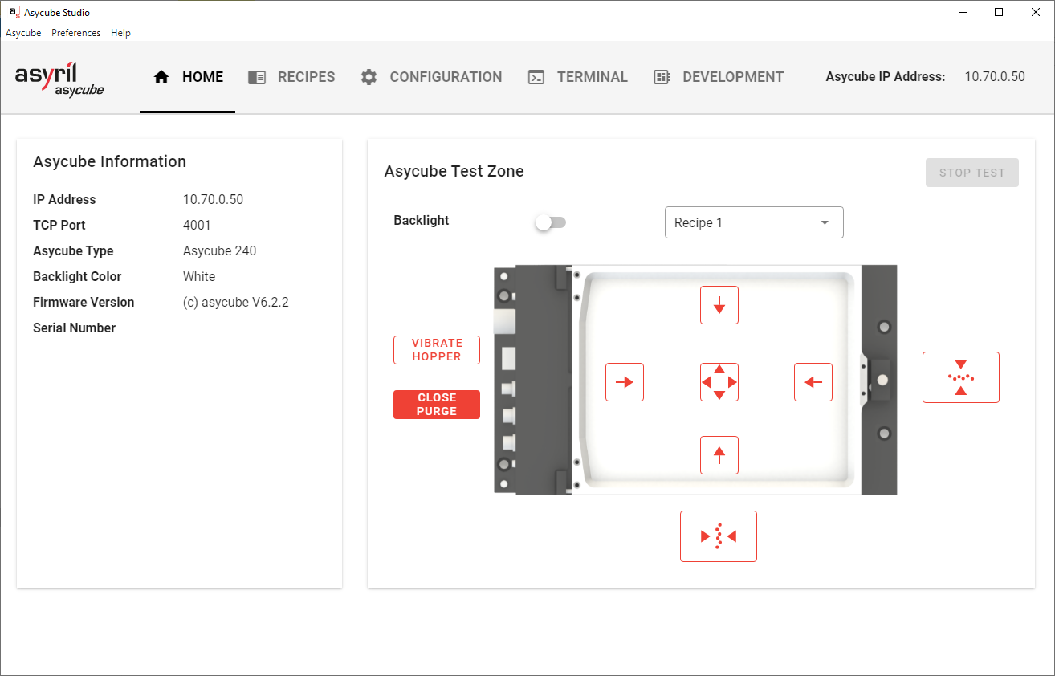Click the Close Purge button
Screen dimensions: 1055x676
point(436,405)
